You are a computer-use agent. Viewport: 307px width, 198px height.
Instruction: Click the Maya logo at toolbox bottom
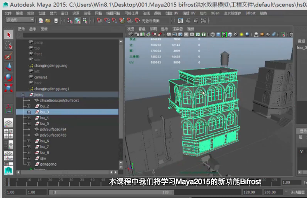[8, 171]
